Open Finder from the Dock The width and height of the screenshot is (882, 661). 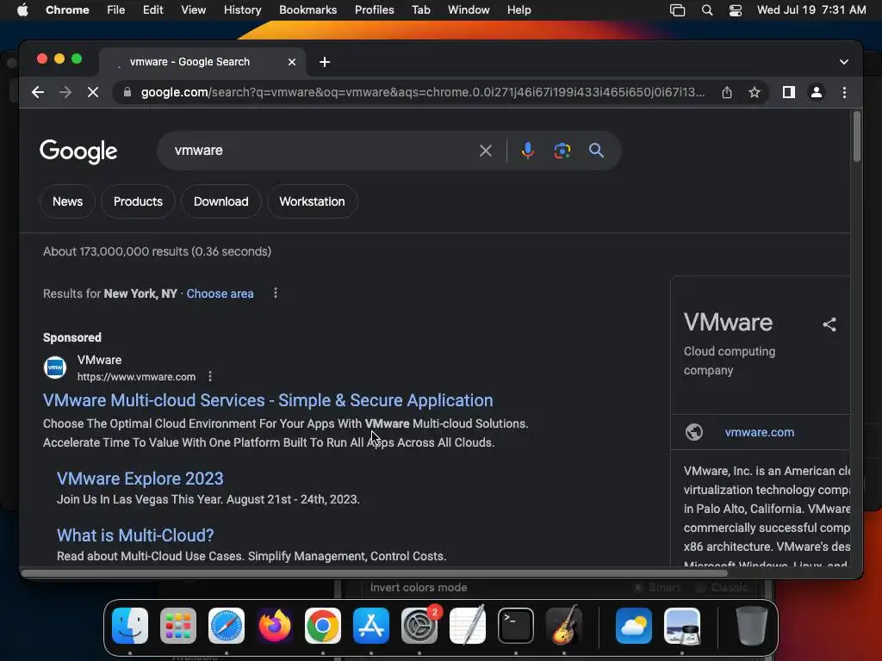pos(130,626)
